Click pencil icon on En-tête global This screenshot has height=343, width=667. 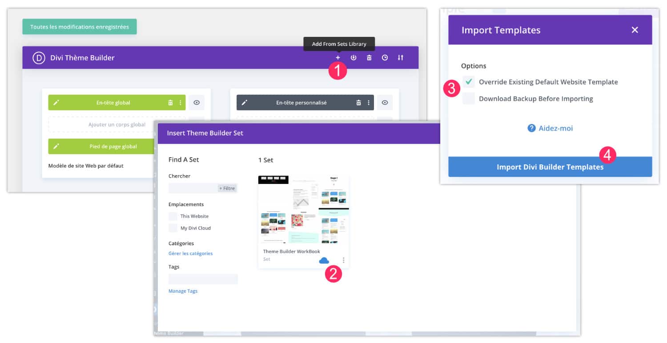coord(56,103)
